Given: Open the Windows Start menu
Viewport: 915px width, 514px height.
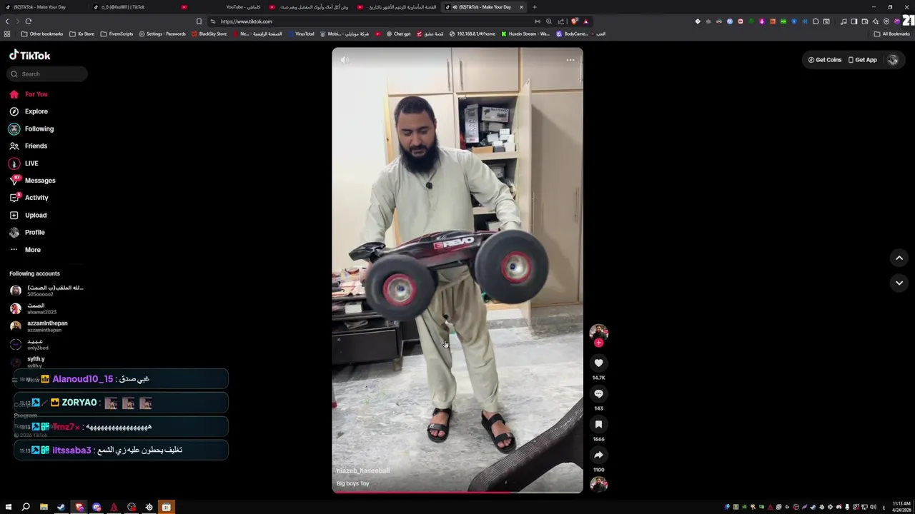Looking at the screenshot, I should point(9,507).
